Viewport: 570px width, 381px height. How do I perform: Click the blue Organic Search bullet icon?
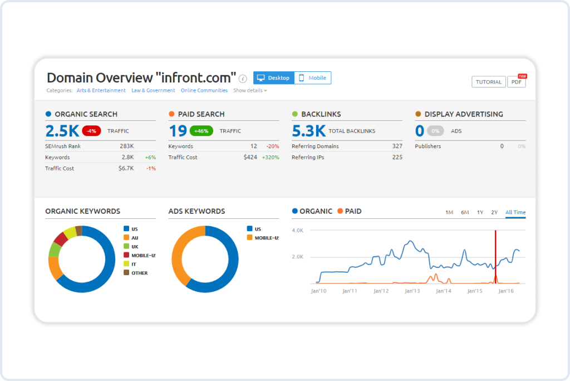coord(48,114)
